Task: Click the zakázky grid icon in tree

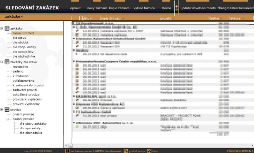Action: coord(7,28)
